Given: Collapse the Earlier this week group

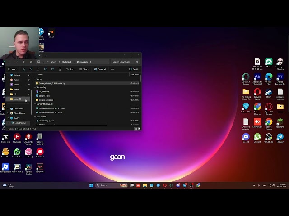Looking at the screenshot, I should pyautogui.click(x=35, y=104).
